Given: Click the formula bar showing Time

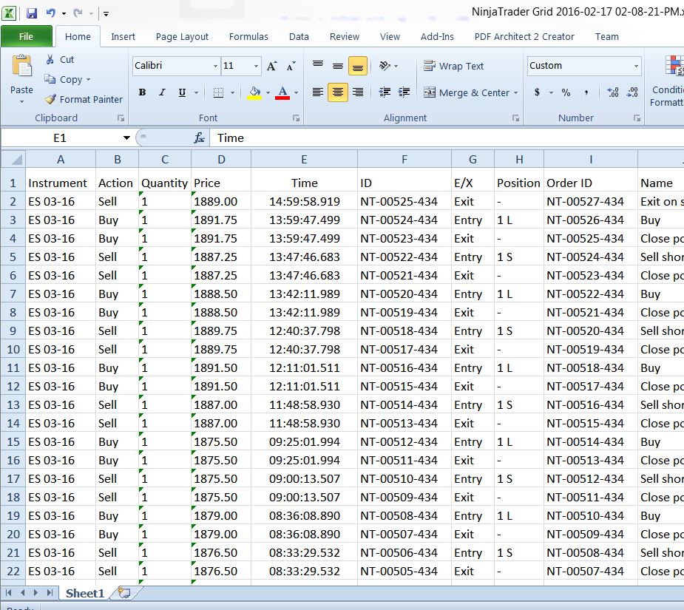Looking at the screenshot, I should point(445,138).
